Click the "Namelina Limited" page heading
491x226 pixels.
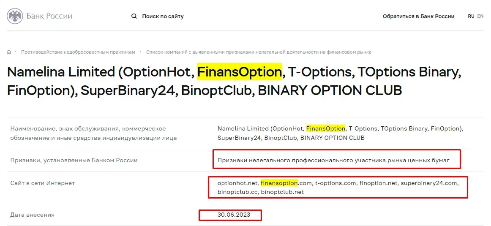[61, 72]
